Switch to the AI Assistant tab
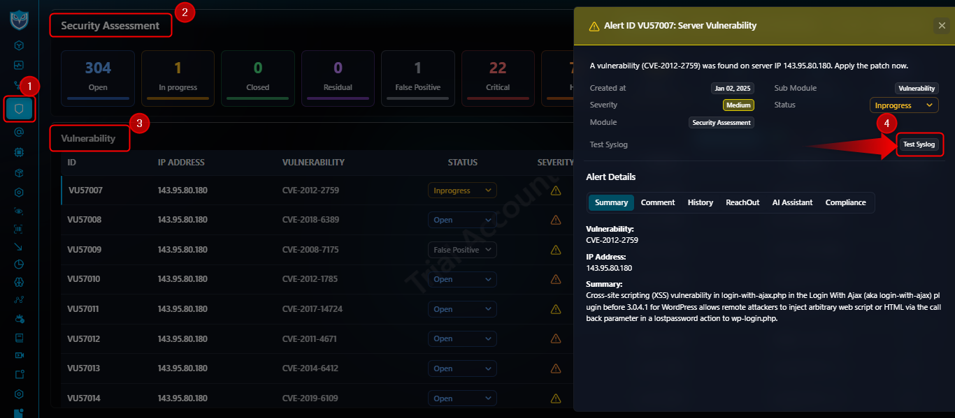 click(792, 202)
